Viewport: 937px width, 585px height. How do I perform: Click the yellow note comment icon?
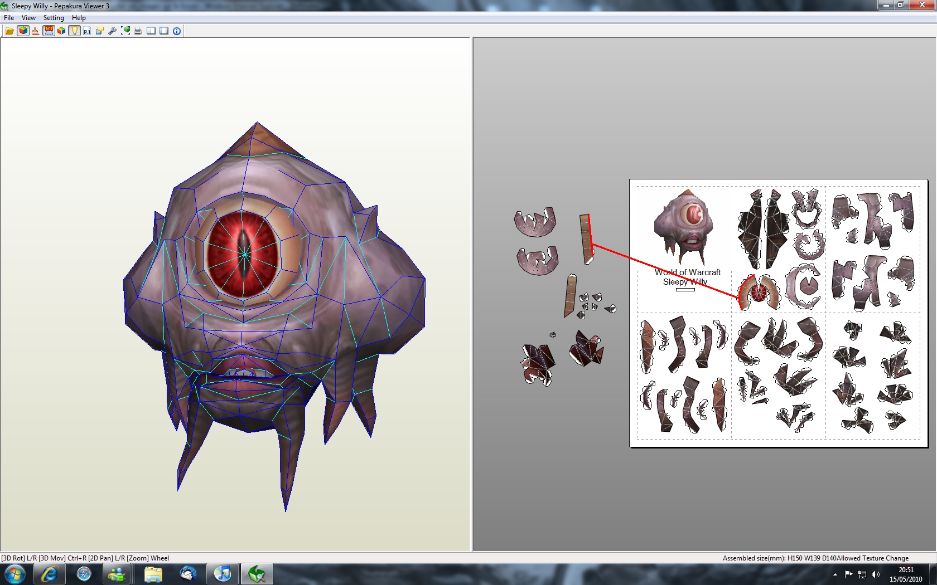pyautogui.click(x=100, y=31)
